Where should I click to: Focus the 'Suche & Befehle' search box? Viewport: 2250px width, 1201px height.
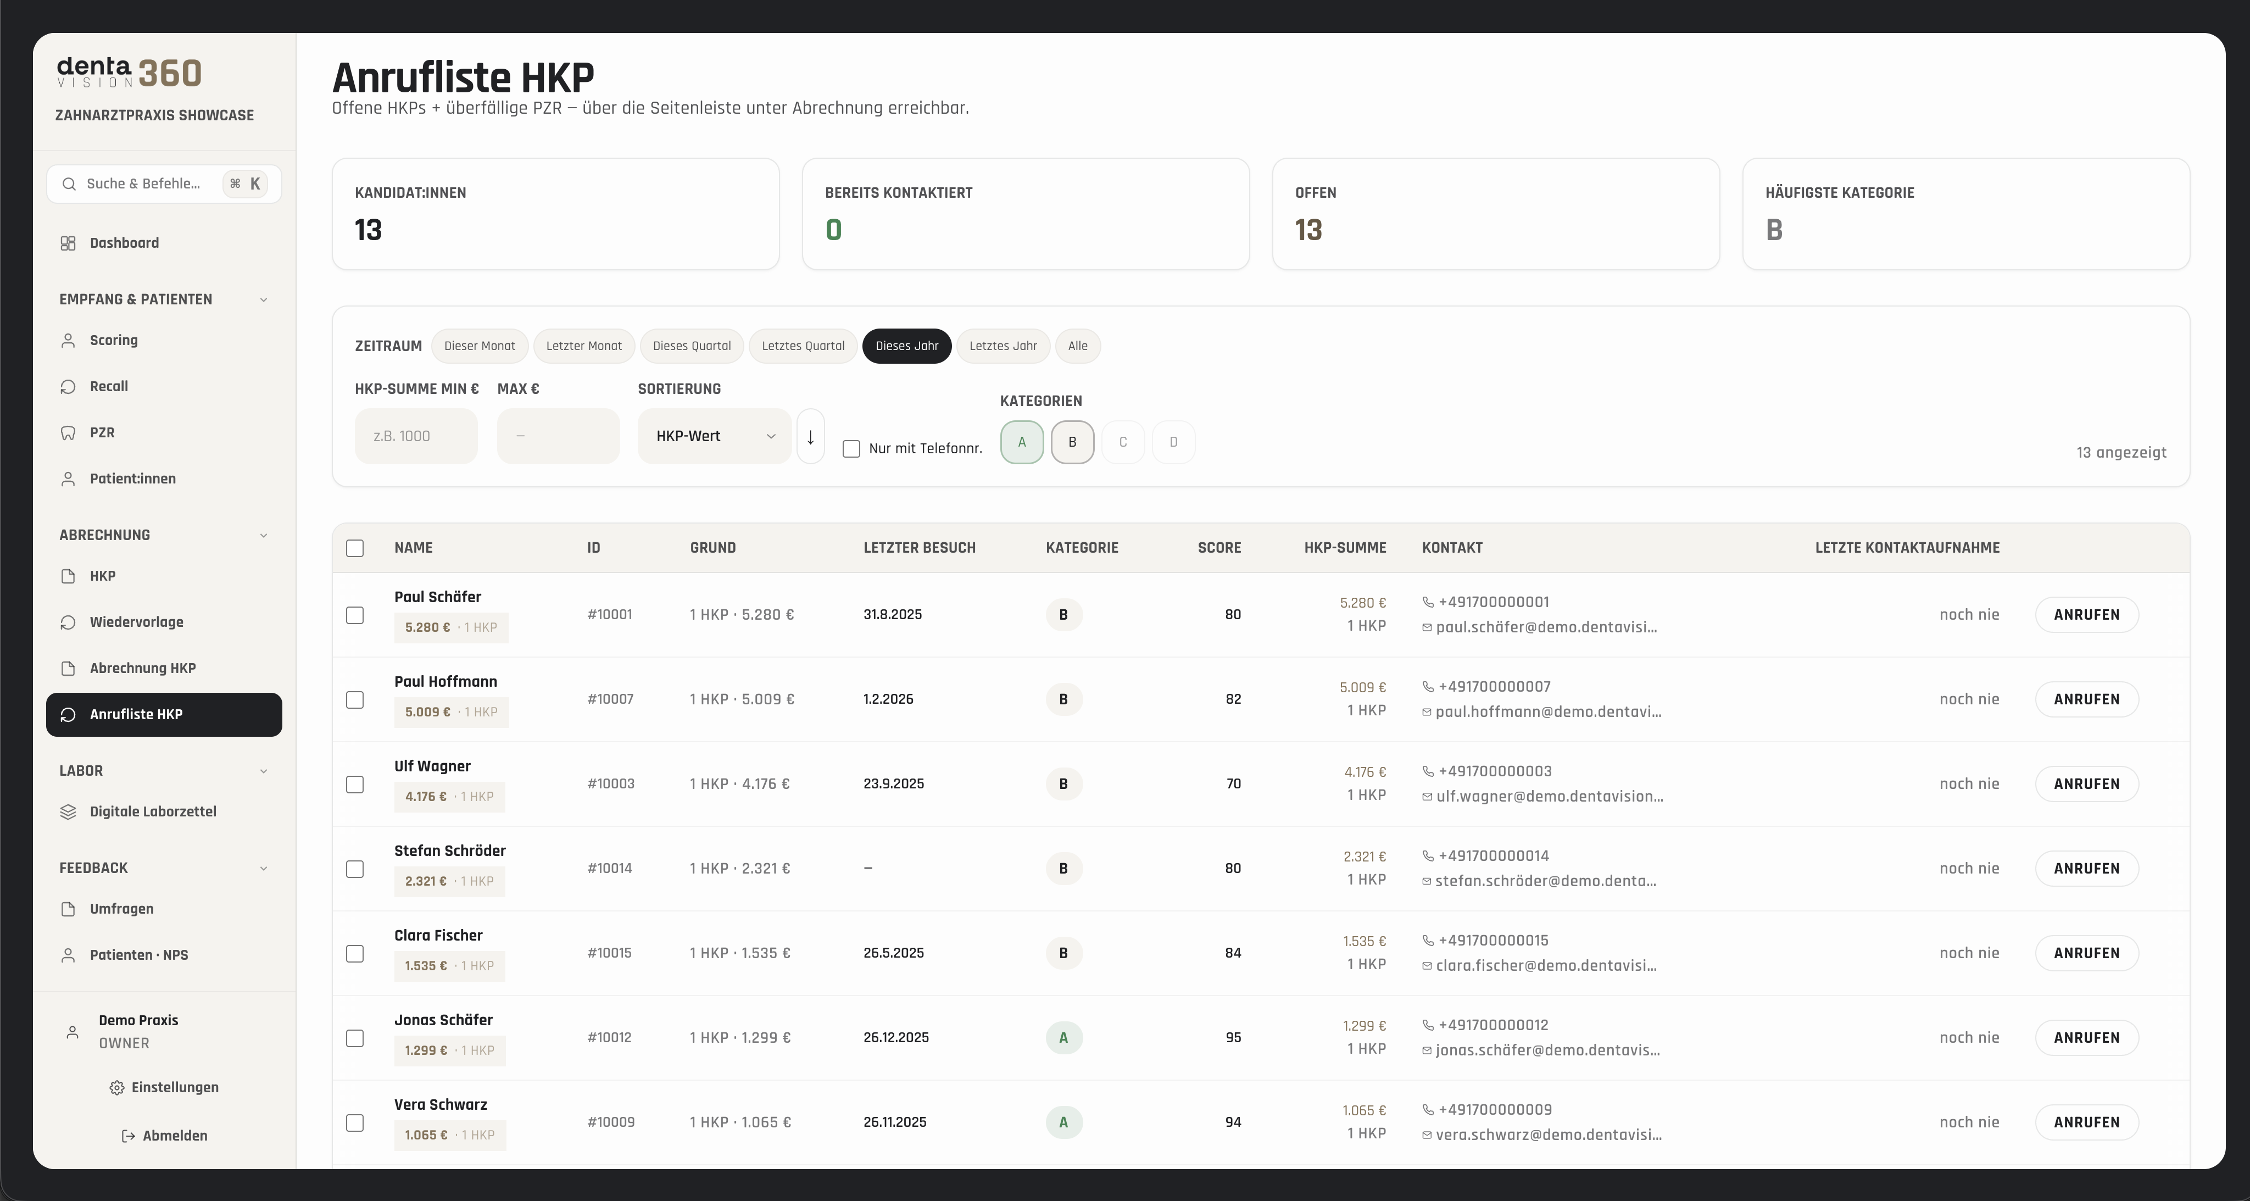164,184
